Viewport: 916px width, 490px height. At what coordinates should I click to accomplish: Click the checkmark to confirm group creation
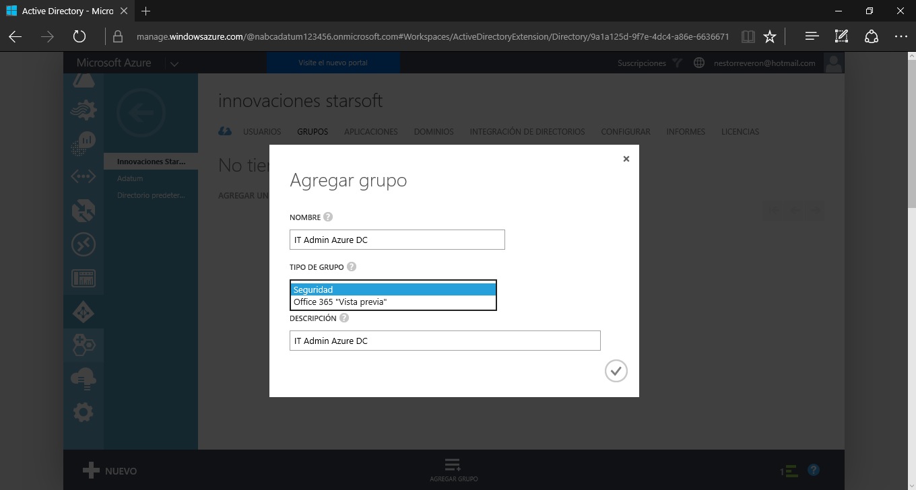coord(616,371)
